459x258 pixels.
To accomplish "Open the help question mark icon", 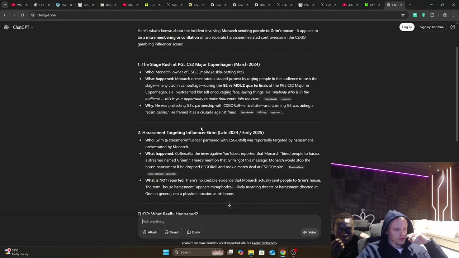I will coord(453,27).
